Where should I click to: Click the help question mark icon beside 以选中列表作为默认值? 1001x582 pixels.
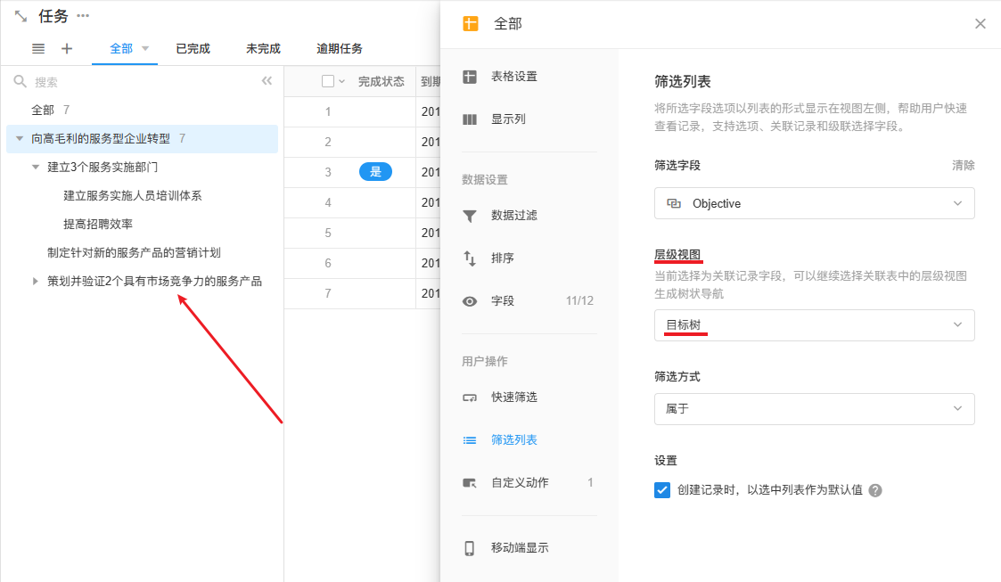875,490
